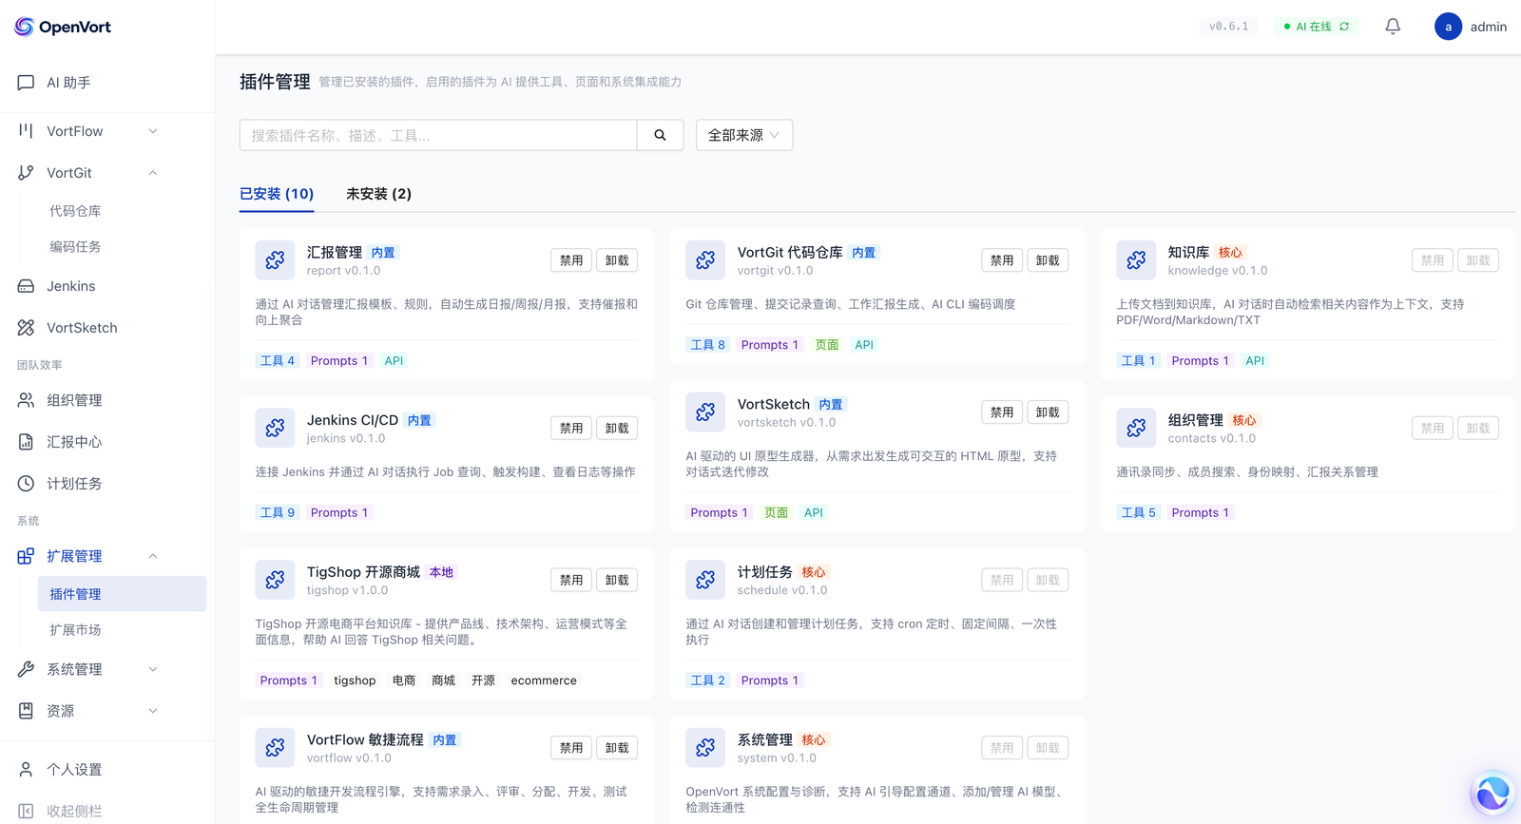Click the AI status refresh icon

pyautogui.click(x=1344, y=27)
